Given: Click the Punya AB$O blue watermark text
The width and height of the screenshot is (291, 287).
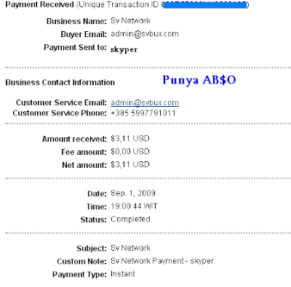Looking at the screenshot, I should coord(199,80).
